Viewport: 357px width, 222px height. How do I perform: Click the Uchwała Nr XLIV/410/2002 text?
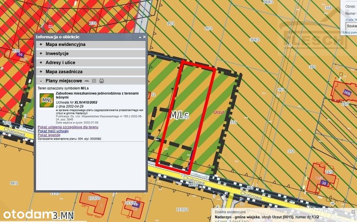point(77,102)
